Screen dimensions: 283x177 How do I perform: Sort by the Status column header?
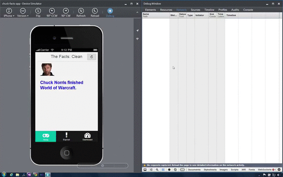pos(182,15)
